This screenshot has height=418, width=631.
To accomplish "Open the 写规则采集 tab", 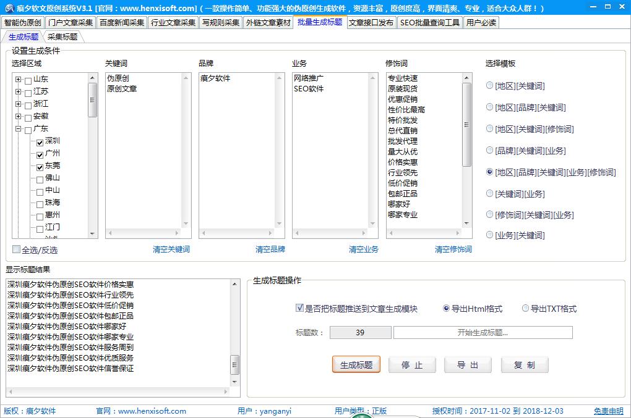I will click(220, 22).
